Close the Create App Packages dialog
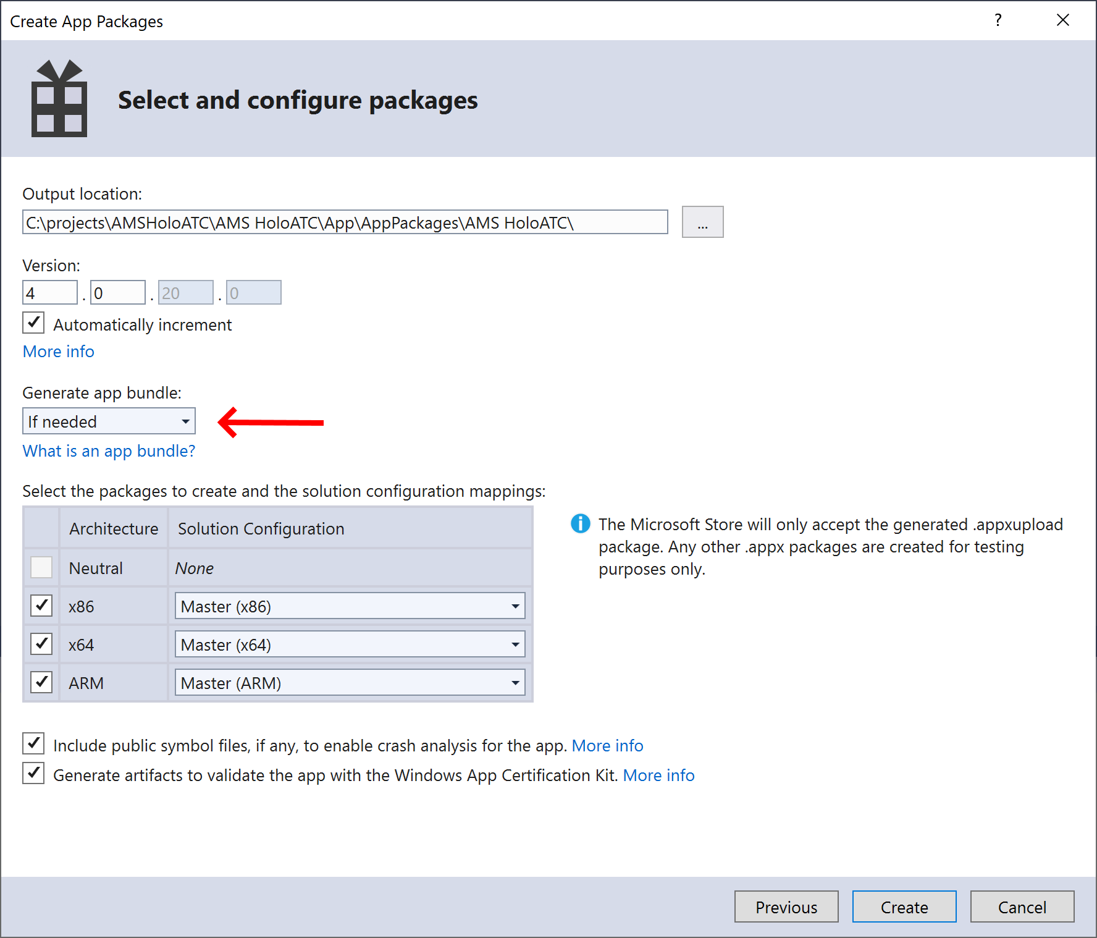Image resolution: width=1097 pixels, height=938 pixels. pyautogui.click(x=1062, y=20)
